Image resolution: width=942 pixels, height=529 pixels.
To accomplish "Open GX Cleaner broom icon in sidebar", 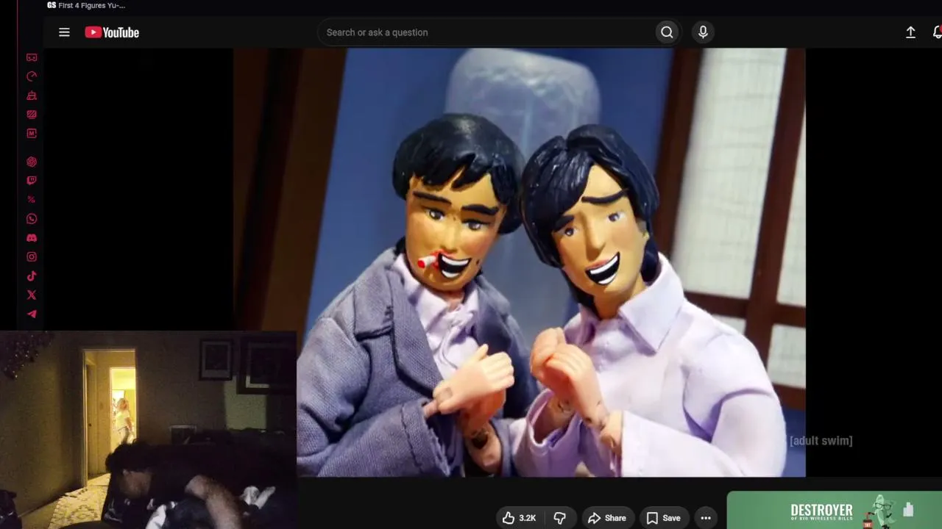I will click(x=32, y=96).
